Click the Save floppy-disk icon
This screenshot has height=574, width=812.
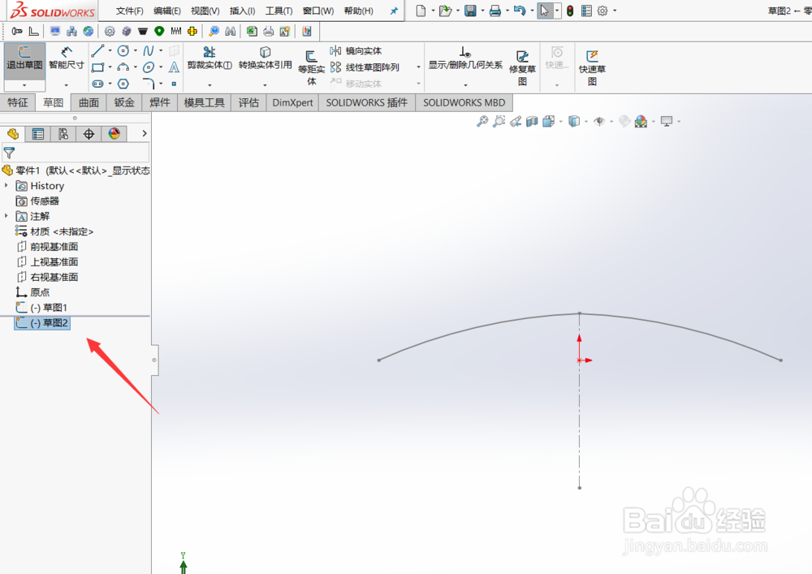(470, 11)
